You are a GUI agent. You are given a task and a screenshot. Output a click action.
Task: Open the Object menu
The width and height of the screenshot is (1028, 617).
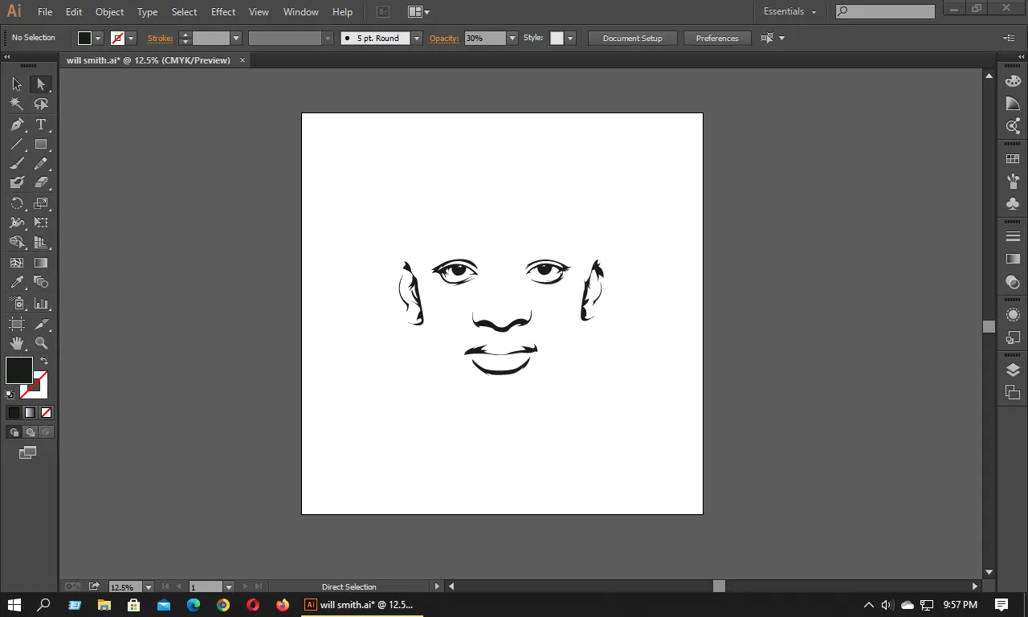tap(109, 12)
